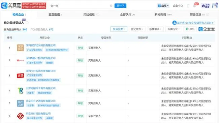Expand the 登记状态 filter dropdown
This screenshot has width=219, height=123.
[x=137, y=29]
